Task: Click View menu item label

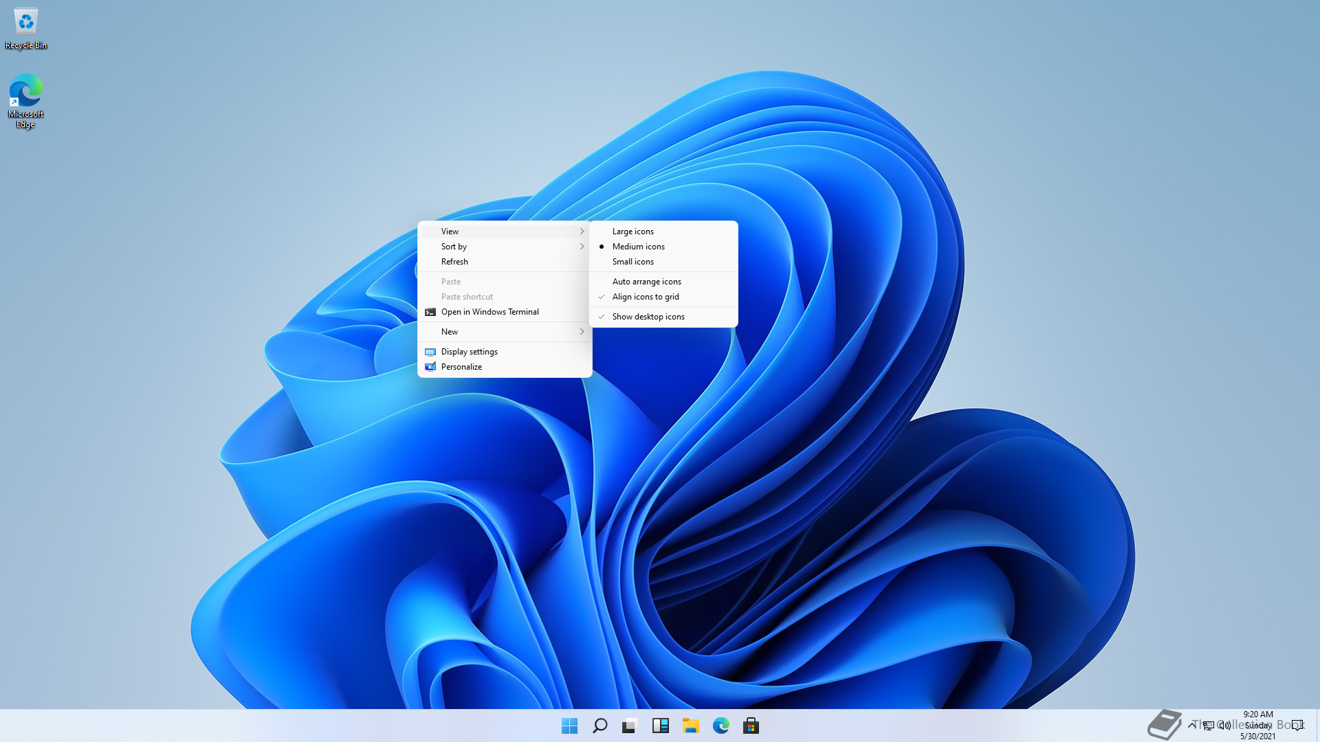Action: pyautogui.click(x=450, y=232)
